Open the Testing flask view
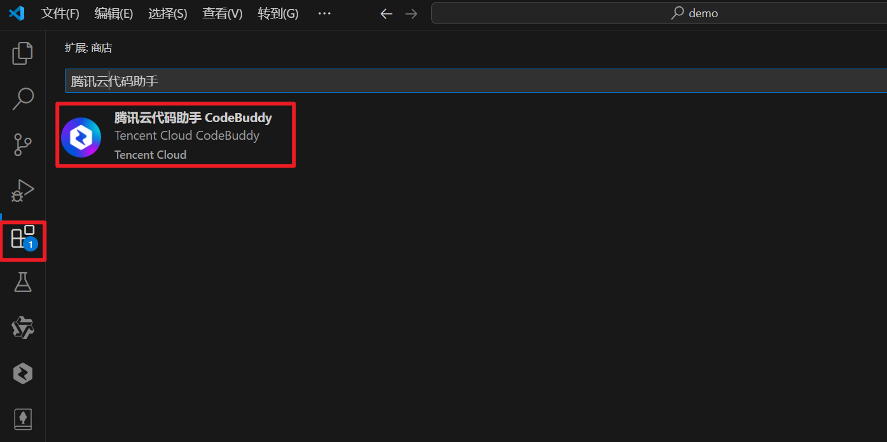 pos(23,282)
